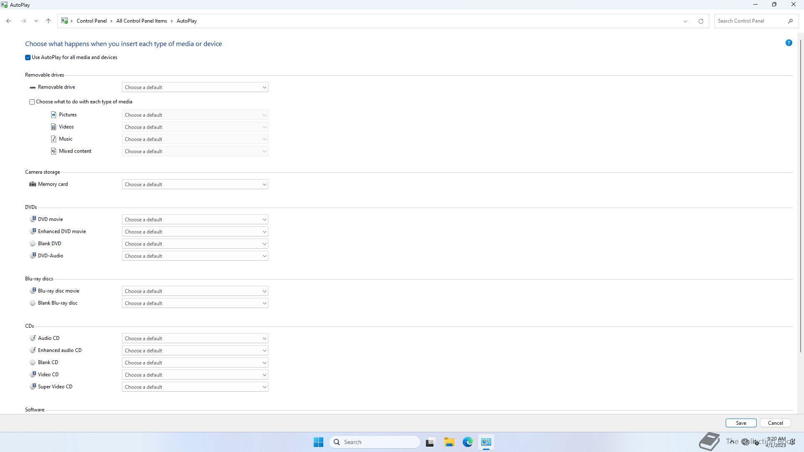The width and height of the screenshot is (804, 452).
Task: Expand Enhanced DVD movie default dropdown
Action: [x=195, y=231]
